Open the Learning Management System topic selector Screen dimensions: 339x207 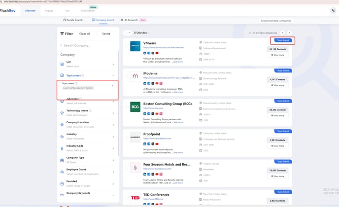[87, 86]
